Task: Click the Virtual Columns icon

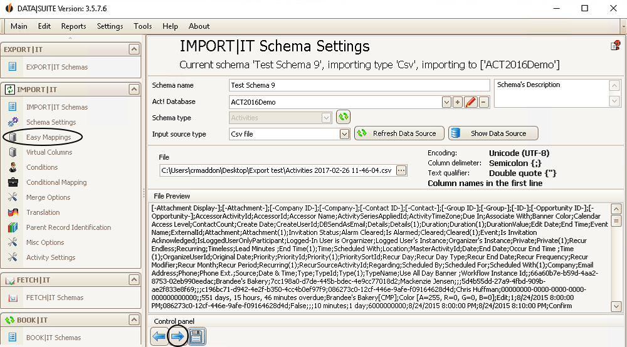Action: click(x=13, y=152)
